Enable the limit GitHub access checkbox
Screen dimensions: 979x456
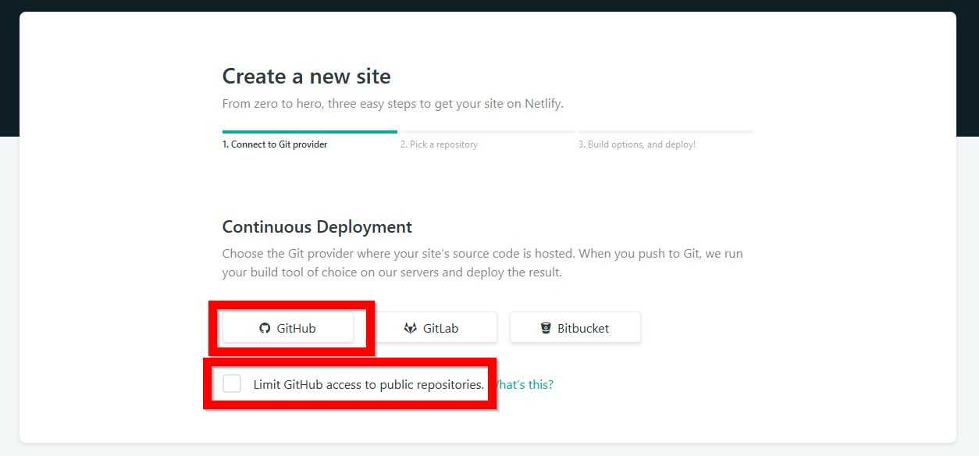coord(232,383)
